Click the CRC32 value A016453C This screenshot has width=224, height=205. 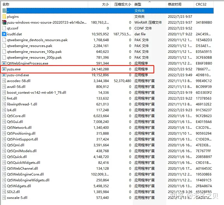pos(204,169)
